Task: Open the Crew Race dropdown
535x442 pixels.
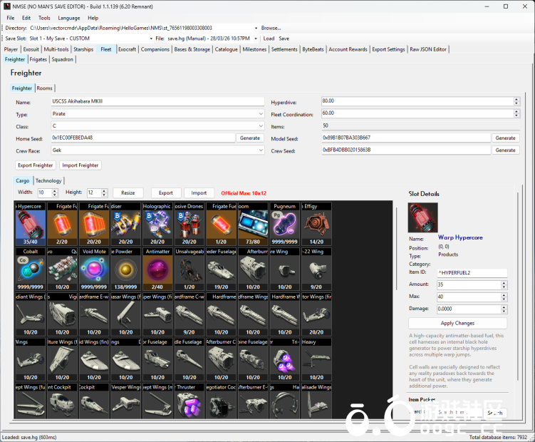Action: pos(157,150)
